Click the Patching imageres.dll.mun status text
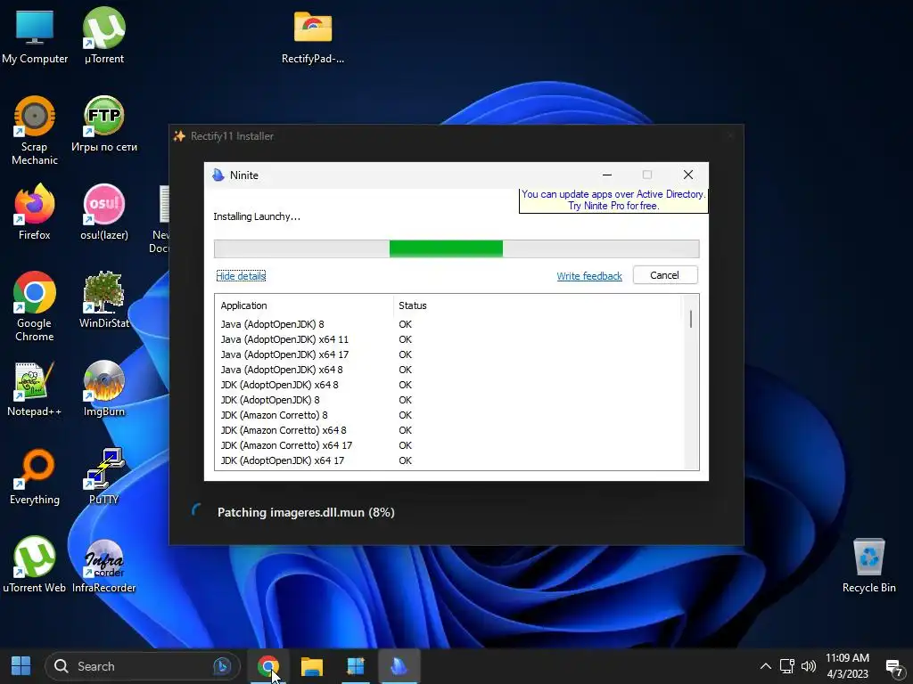This screenshot has height=684, width=913. click(306, 512)
